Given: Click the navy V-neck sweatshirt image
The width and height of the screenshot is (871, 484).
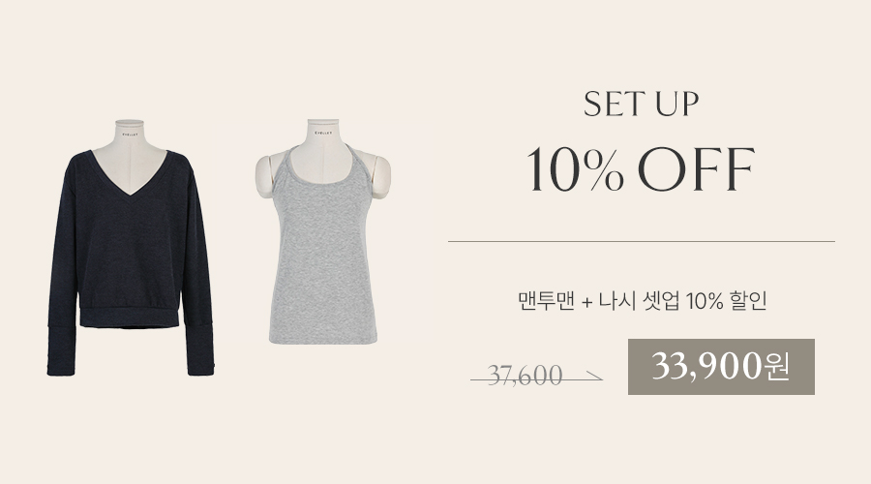Looking at the screenshot, I should click(x=131, y=247).
